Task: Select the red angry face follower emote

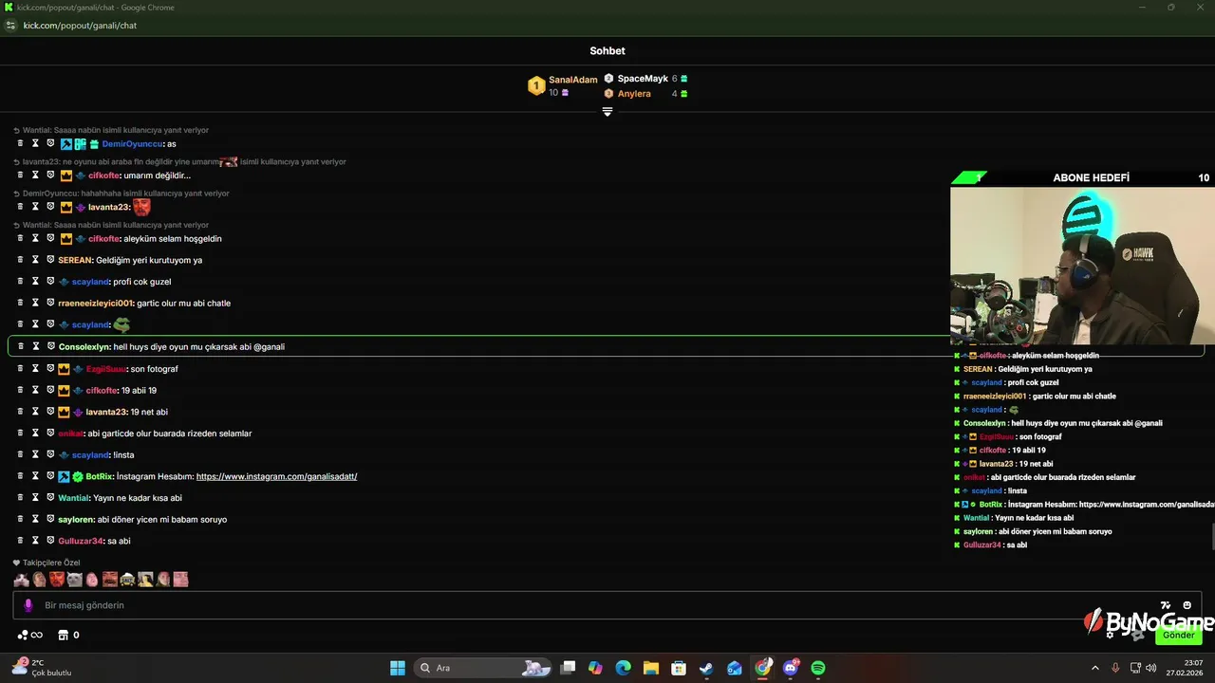Action: 57,580
